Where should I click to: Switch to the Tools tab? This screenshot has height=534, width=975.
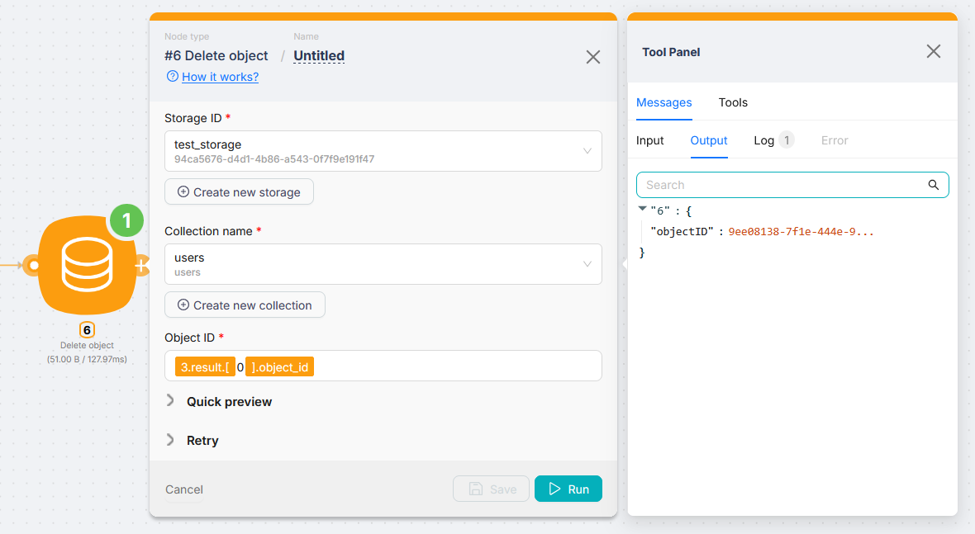click(x=733, y=102)
